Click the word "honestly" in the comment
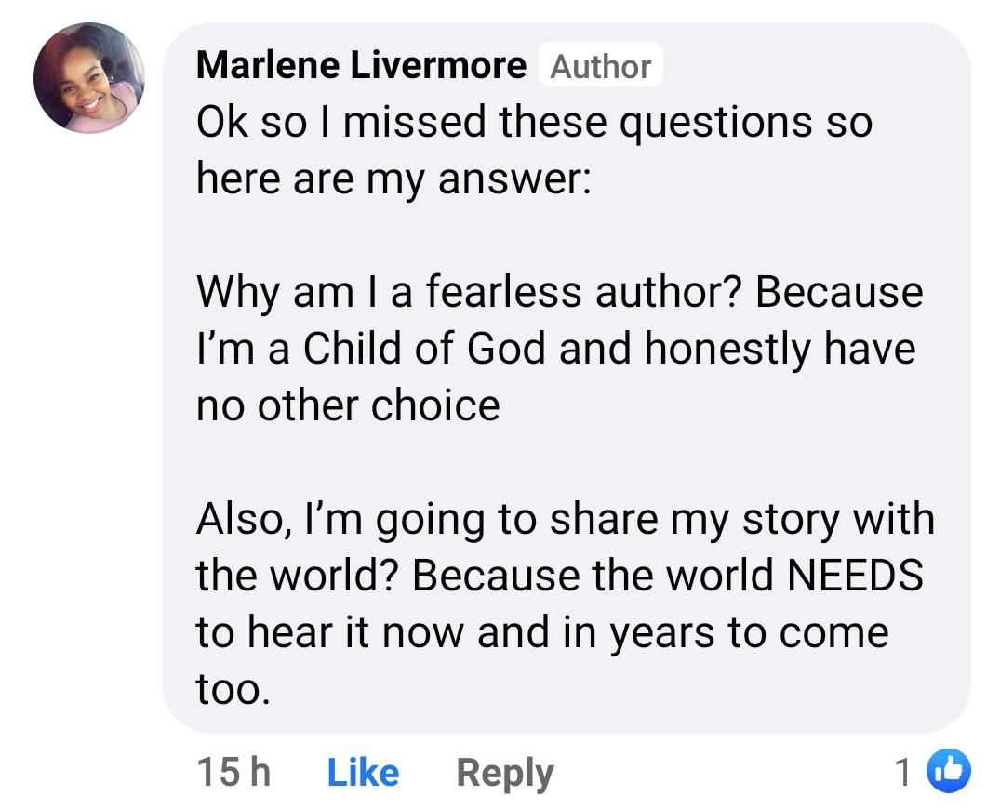This screenshot has height=809, width=1000. (x=727, y=350)
